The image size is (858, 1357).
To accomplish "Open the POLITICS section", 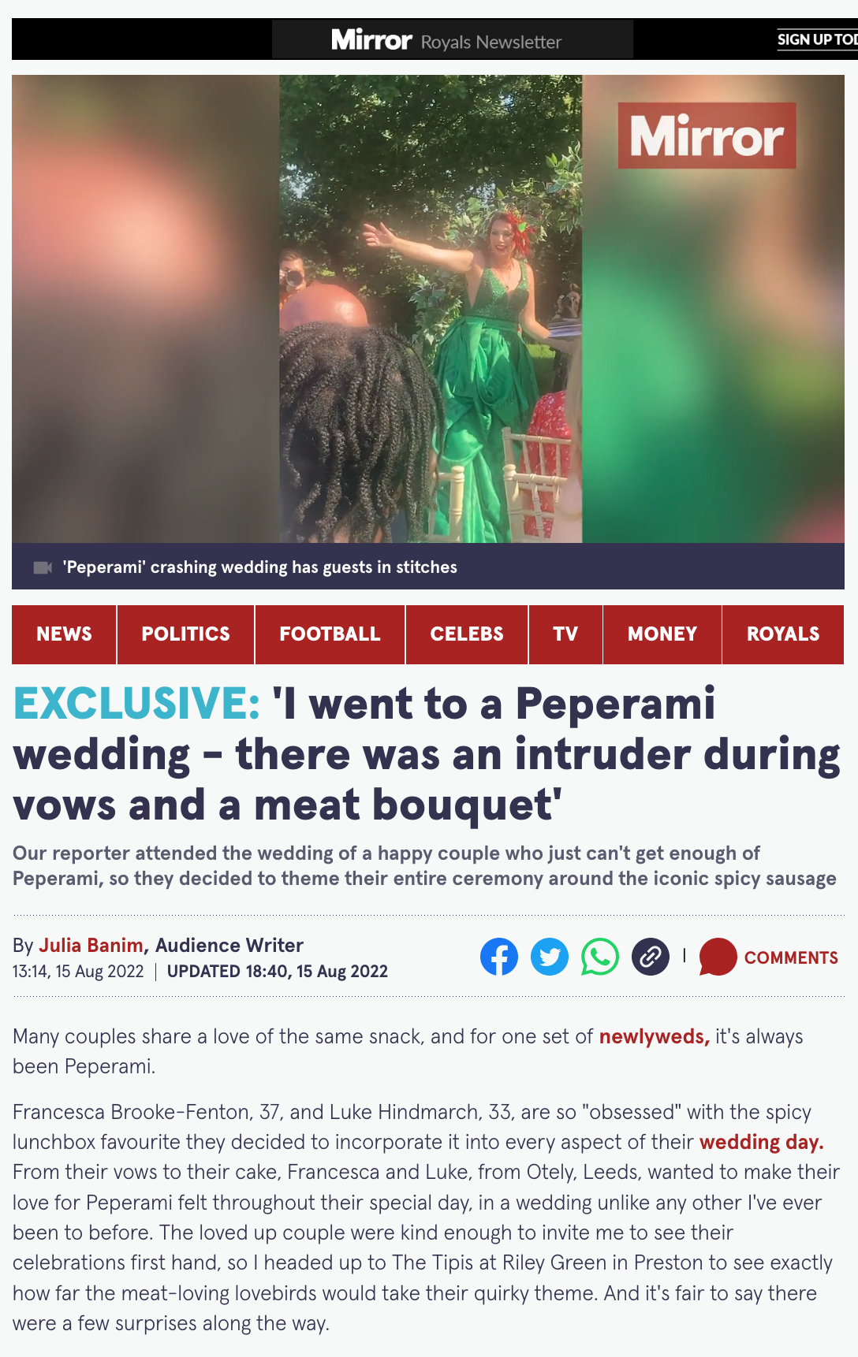I will pos(185,634).
